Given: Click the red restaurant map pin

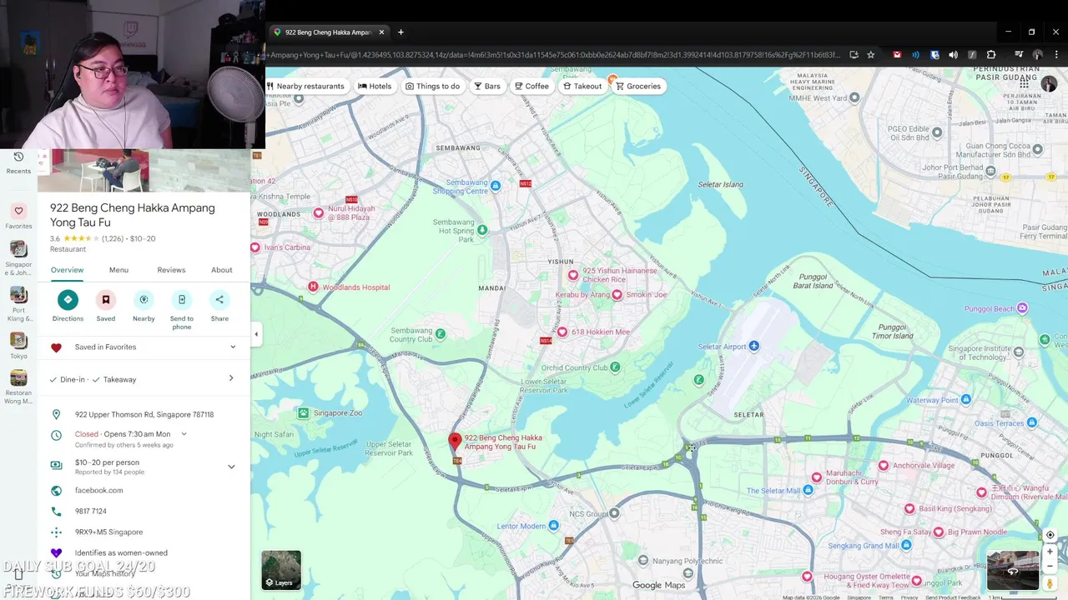Looking at the screenshot, I should (x=455, y=441).
